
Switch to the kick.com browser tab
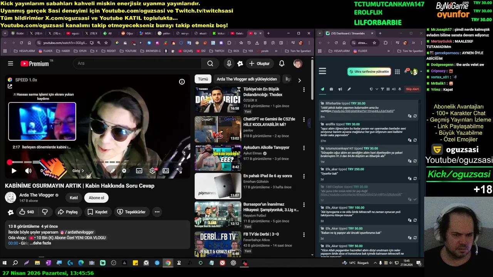point(219,33)
